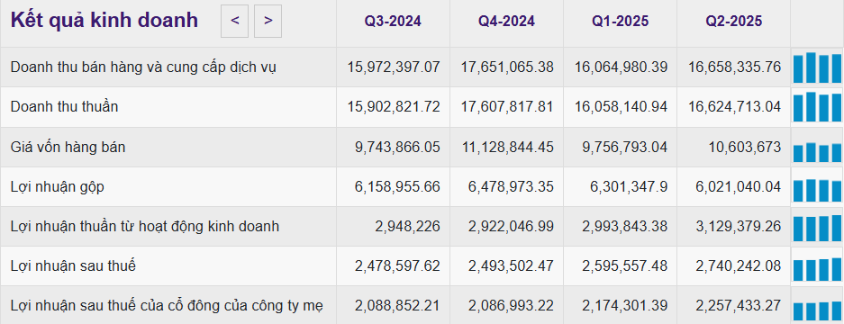
Task: Open the Doanh thu thuần mini chart
Action: (x=817, y=106)
